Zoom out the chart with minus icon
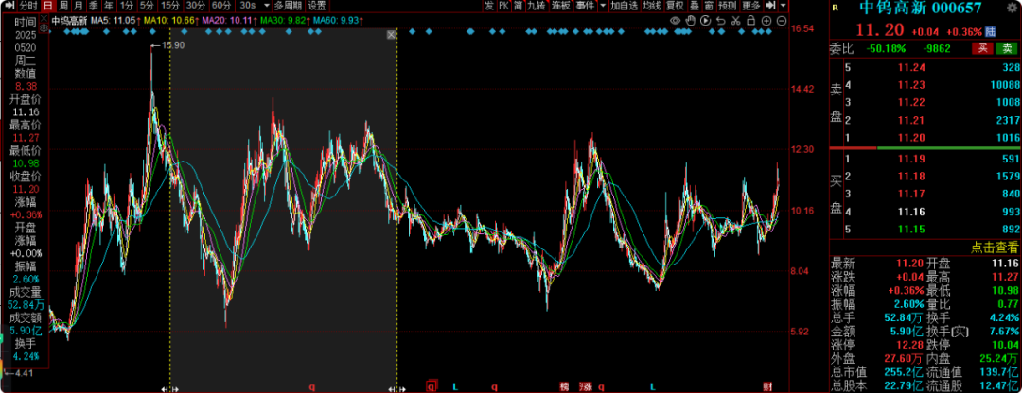Viewport: 1022px width, 393px height. coord(782,21)
